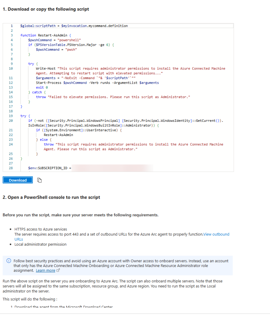This screenshot has width=270, height=315.
Task: Click the Write-Host statement on line 10
Action: (131, 71)
